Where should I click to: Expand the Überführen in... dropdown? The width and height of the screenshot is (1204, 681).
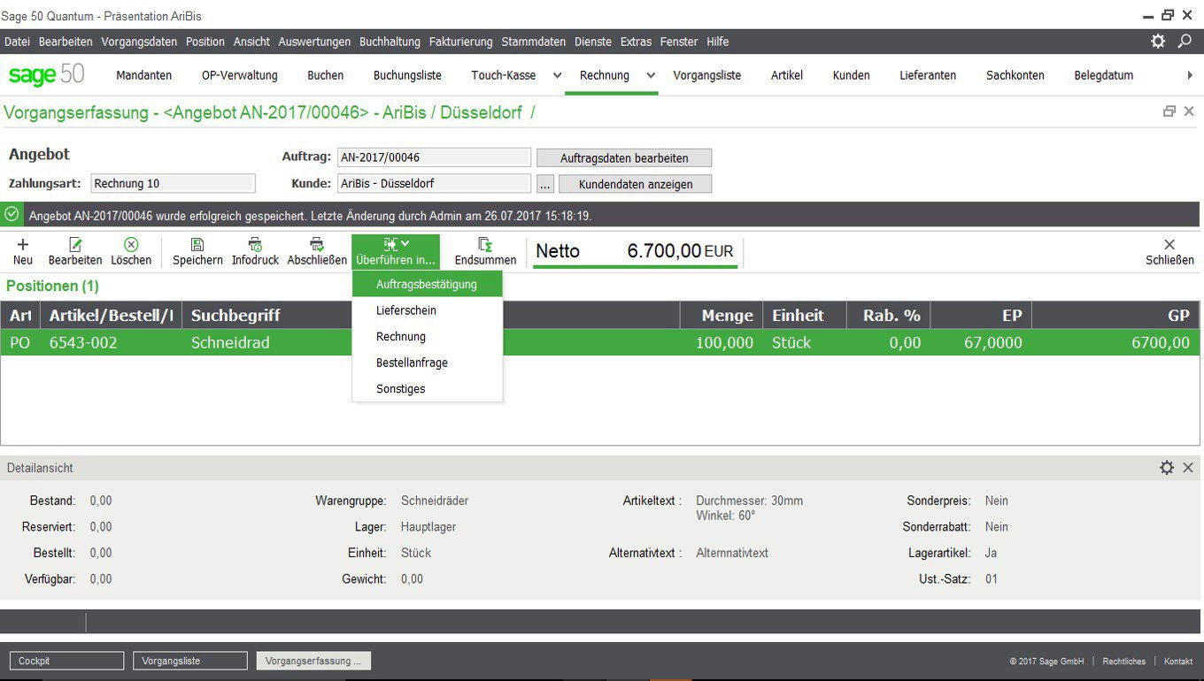(x=396, y=251)
